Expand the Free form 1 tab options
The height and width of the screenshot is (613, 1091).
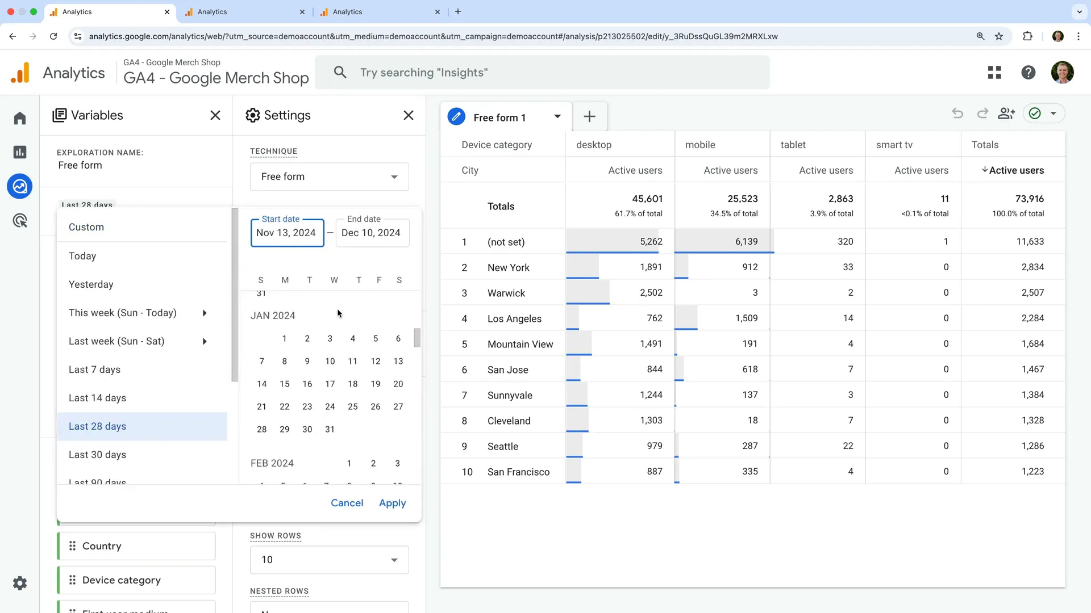tap(557, 117)
